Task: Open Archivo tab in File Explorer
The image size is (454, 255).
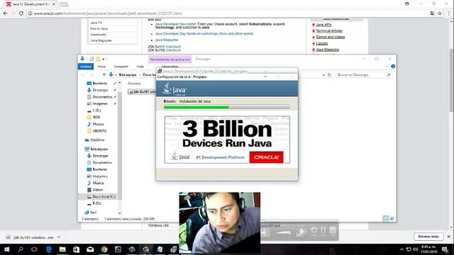Action: click(x=86, y=67)
